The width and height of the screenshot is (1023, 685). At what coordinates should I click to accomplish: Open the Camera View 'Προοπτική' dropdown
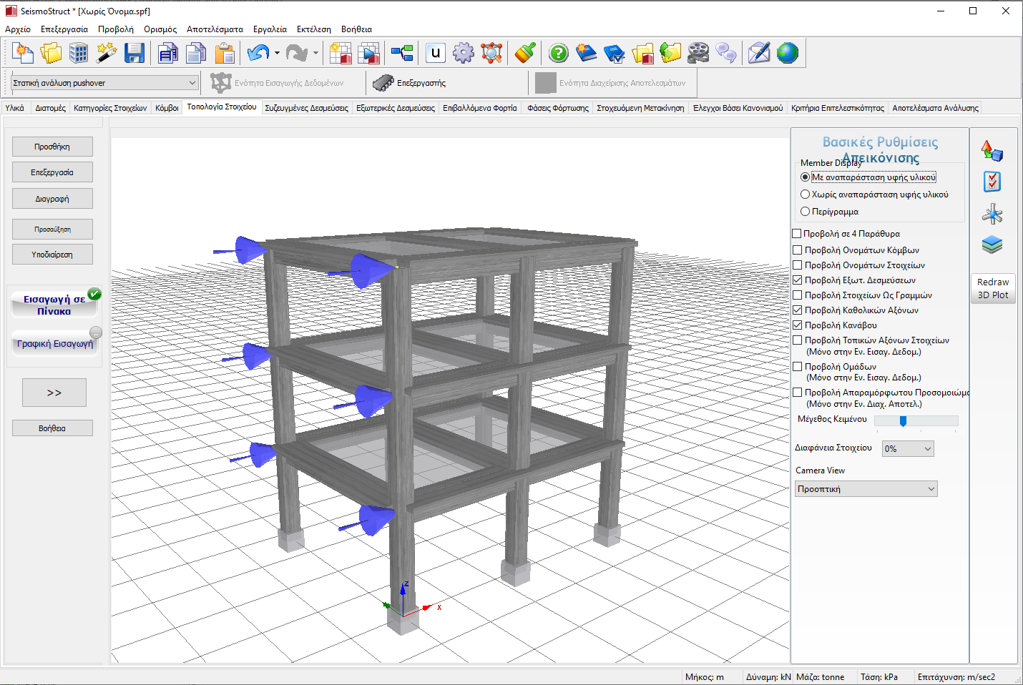click(x=866, y=489)
